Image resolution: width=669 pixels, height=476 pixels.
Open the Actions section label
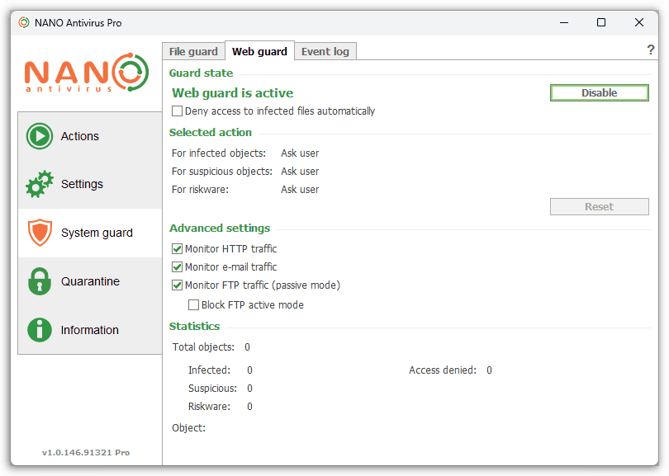coord(80,136)
